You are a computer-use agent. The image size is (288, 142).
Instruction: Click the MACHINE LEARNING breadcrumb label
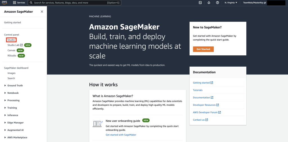100,16
